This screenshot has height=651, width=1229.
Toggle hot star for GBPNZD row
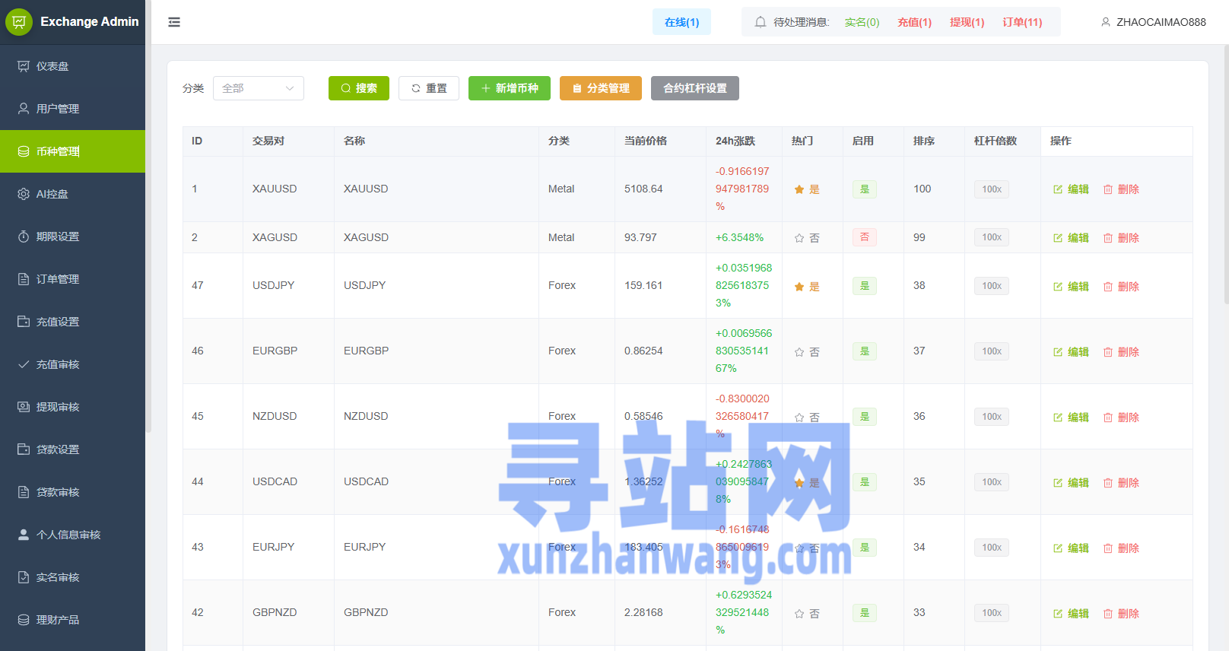(x=799, y=614)
